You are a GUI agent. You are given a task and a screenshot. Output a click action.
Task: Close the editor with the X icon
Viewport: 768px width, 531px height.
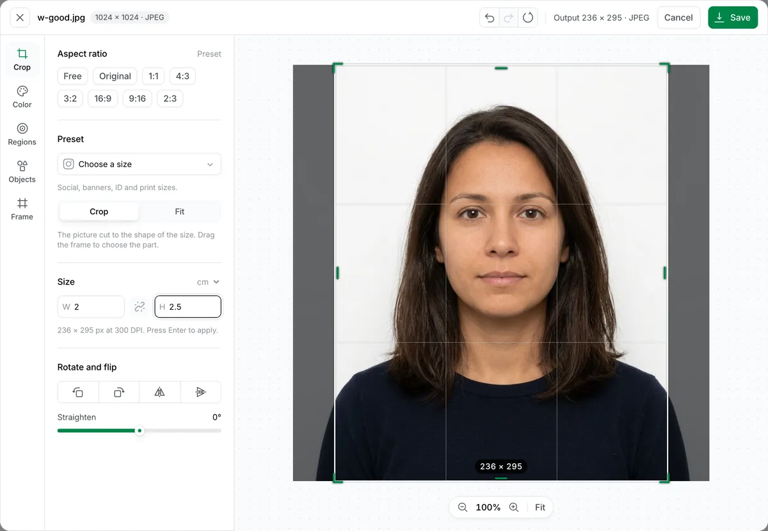click(x=20, y=17)
